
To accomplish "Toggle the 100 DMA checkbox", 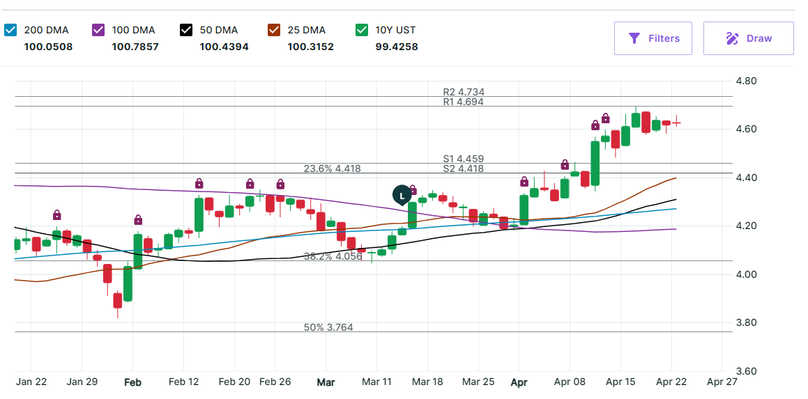I will point(98,31).
